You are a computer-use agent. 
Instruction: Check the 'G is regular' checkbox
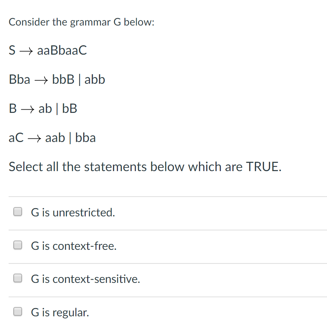18,311
